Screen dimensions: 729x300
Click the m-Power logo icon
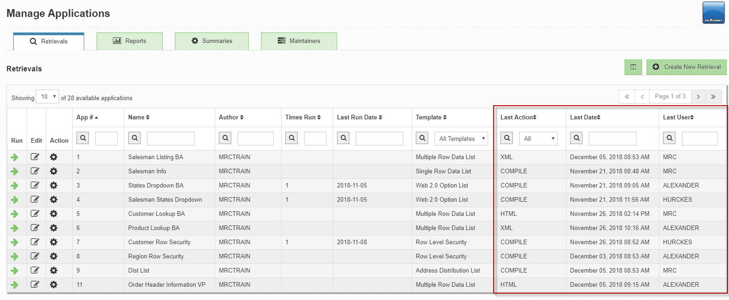point(713,12)
